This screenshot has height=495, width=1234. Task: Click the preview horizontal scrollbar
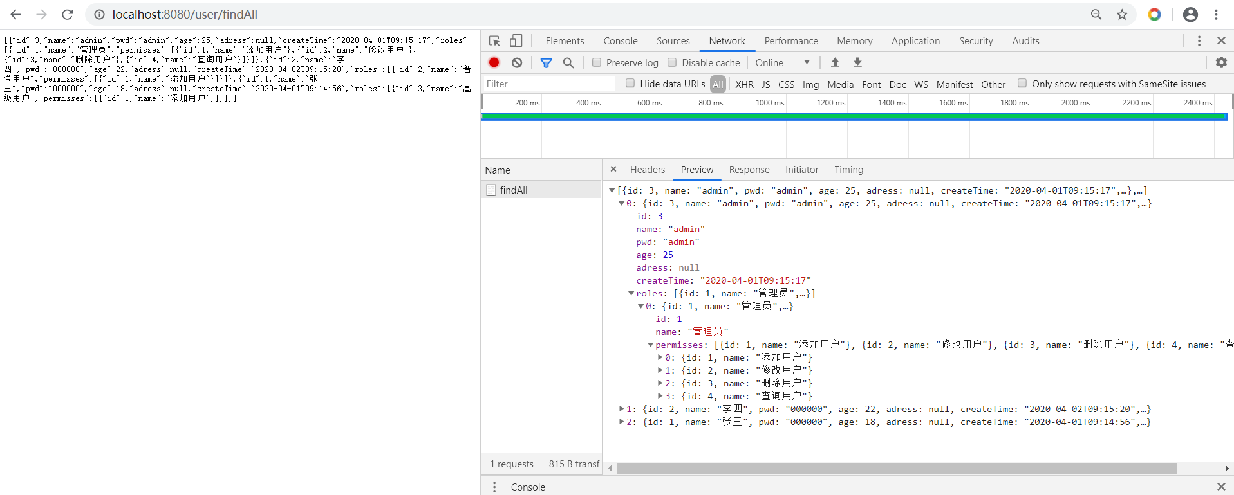pos(897,468)
